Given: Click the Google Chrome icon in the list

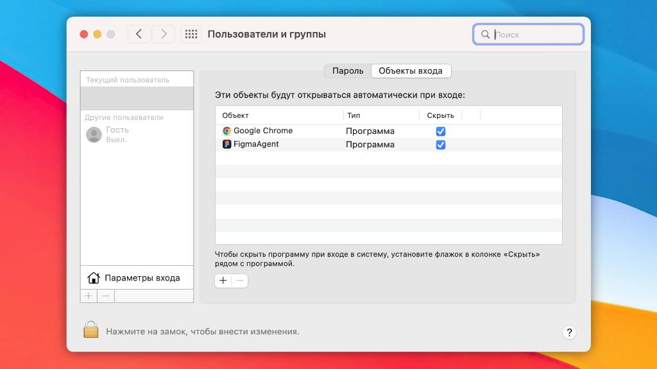Looking at the screenshot, I should [x=227, y=131].
